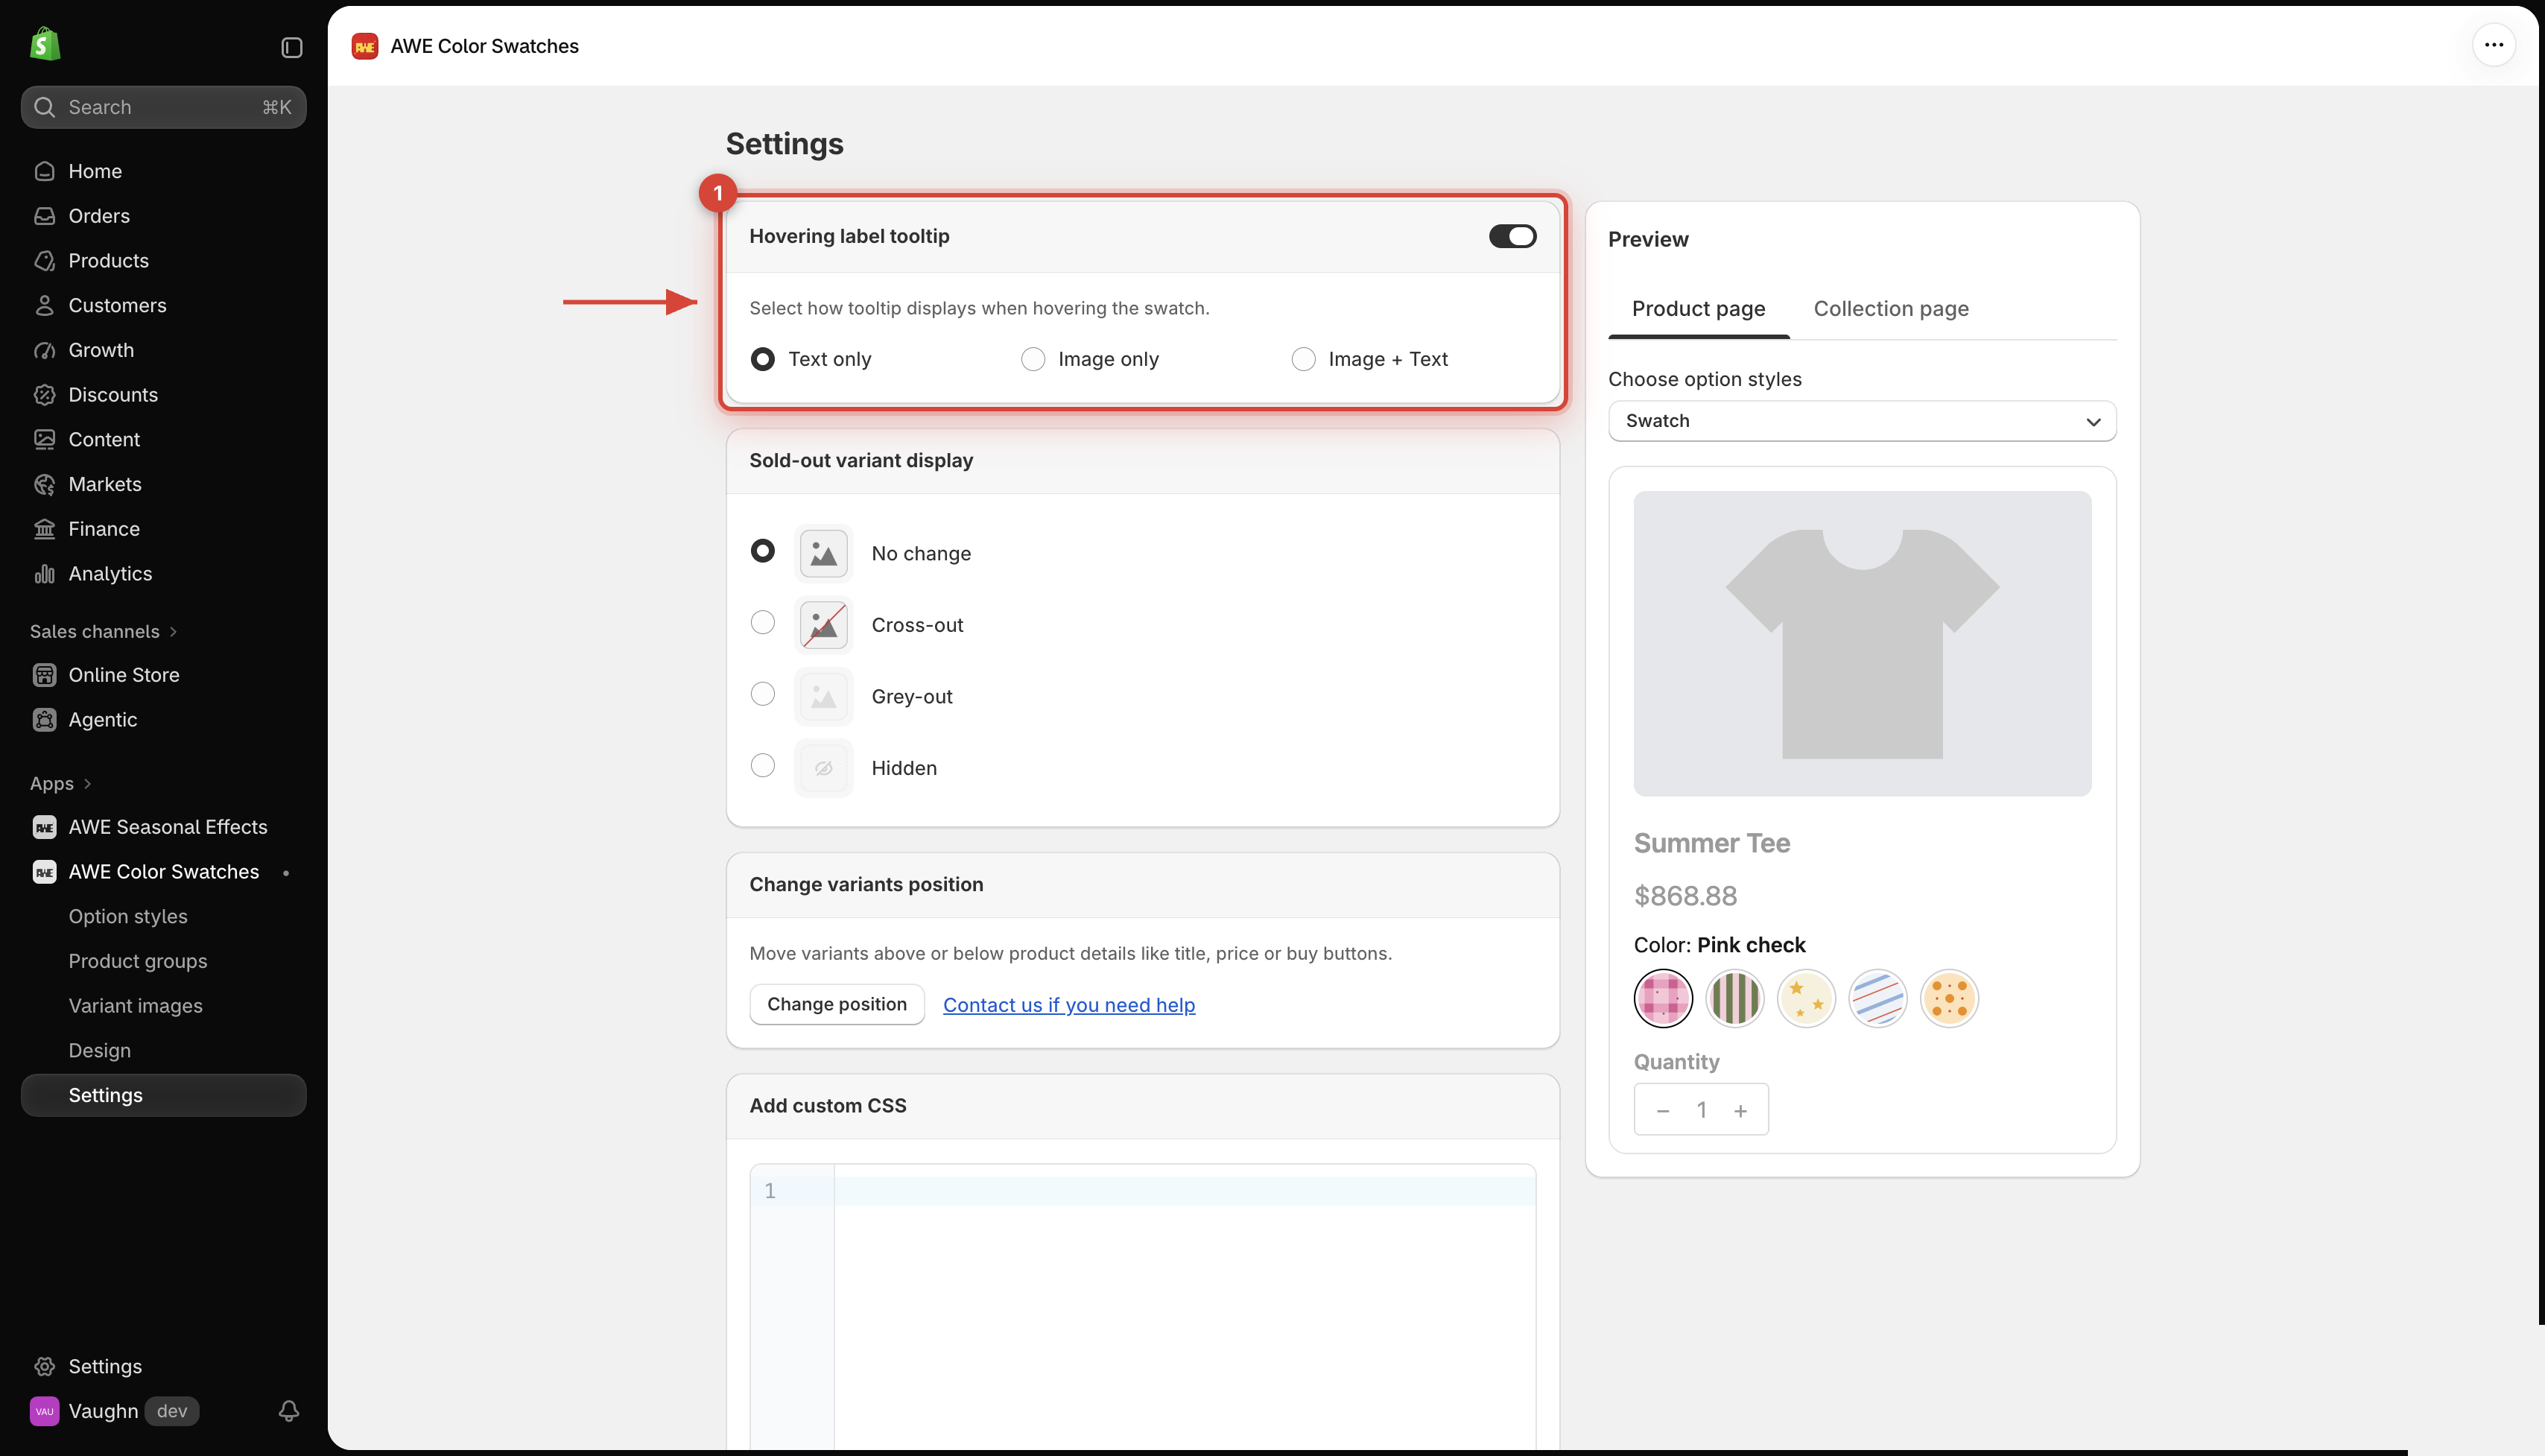Open Design submenu item
This screenshot has height=1456, width=2545.
point(100,1051)
